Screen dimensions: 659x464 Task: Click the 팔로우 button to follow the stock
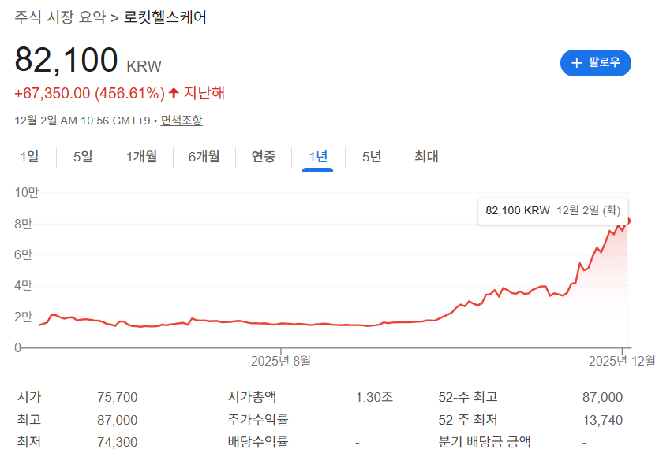(596, 63)
